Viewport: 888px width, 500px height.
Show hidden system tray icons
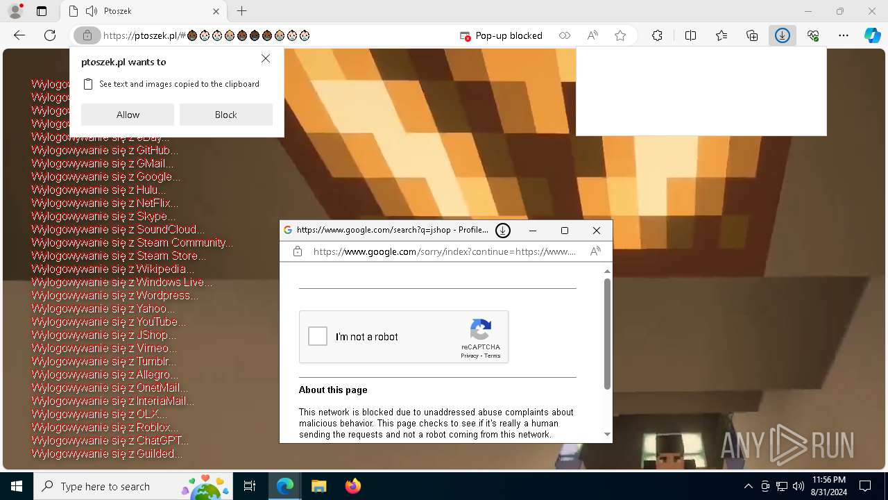[x=748, y=486]
